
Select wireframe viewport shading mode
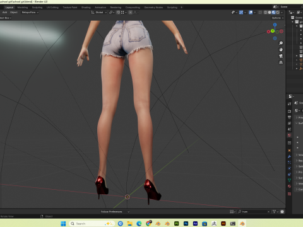[x=265, y=13]
